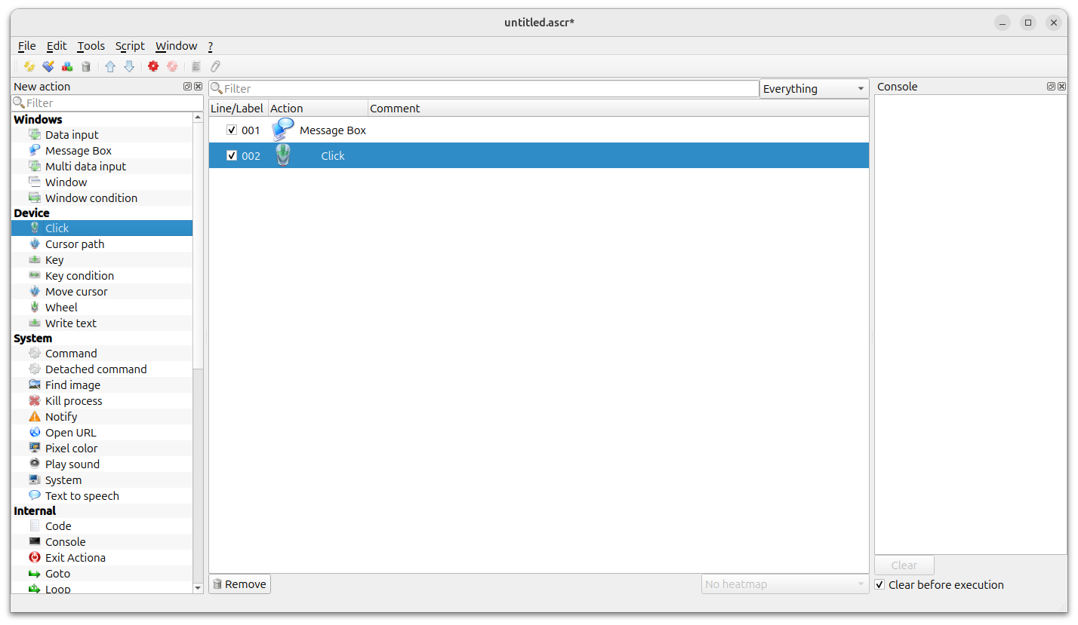Click the Find image action icon
This screenshot has width=1078, height=625.
tap(35, 384)
